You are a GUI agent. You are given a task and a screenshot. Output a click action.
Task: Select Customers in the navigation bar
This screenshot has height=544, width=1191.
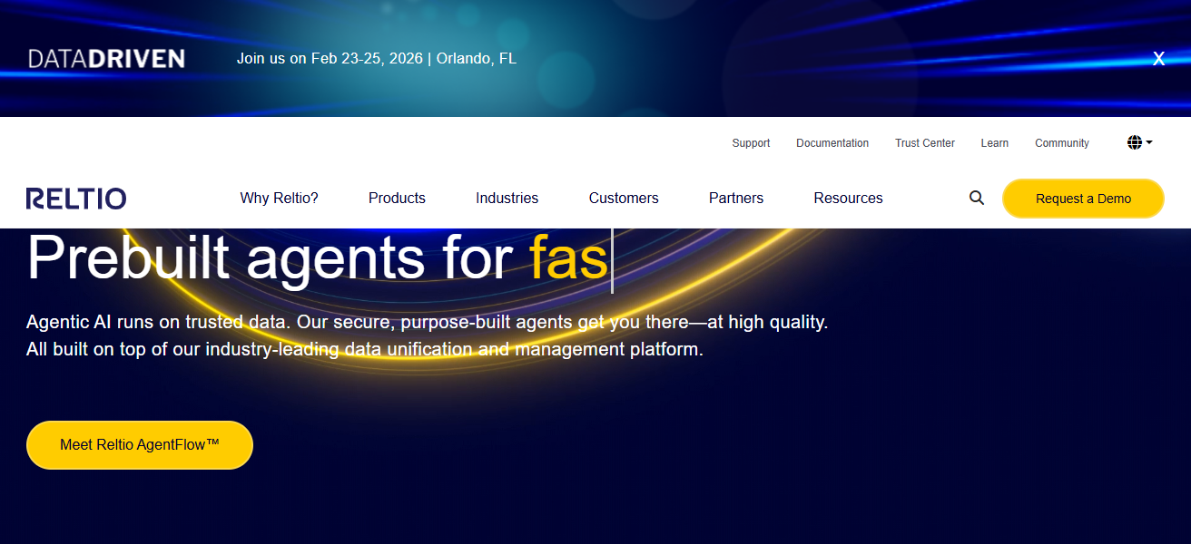tap(623, 199)
